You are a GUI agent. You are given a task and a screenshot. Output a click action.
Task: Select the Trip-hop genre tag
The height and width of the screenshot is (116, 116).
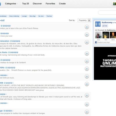pyautogui.click(x=49, y=16)
